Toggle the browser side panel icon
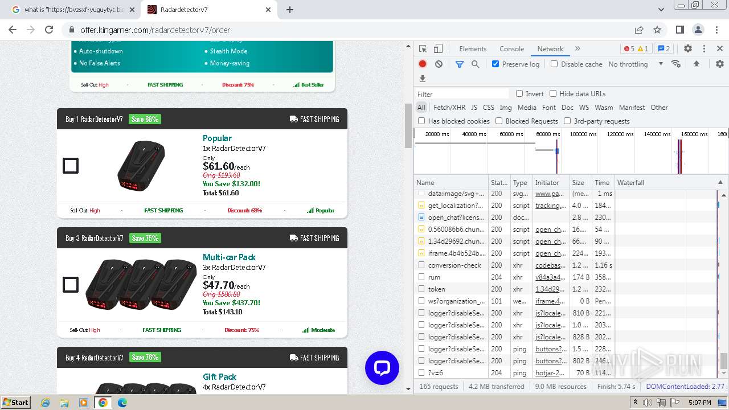Image resolution: width=729 pixels, height=410 pixels. [679, 30]
